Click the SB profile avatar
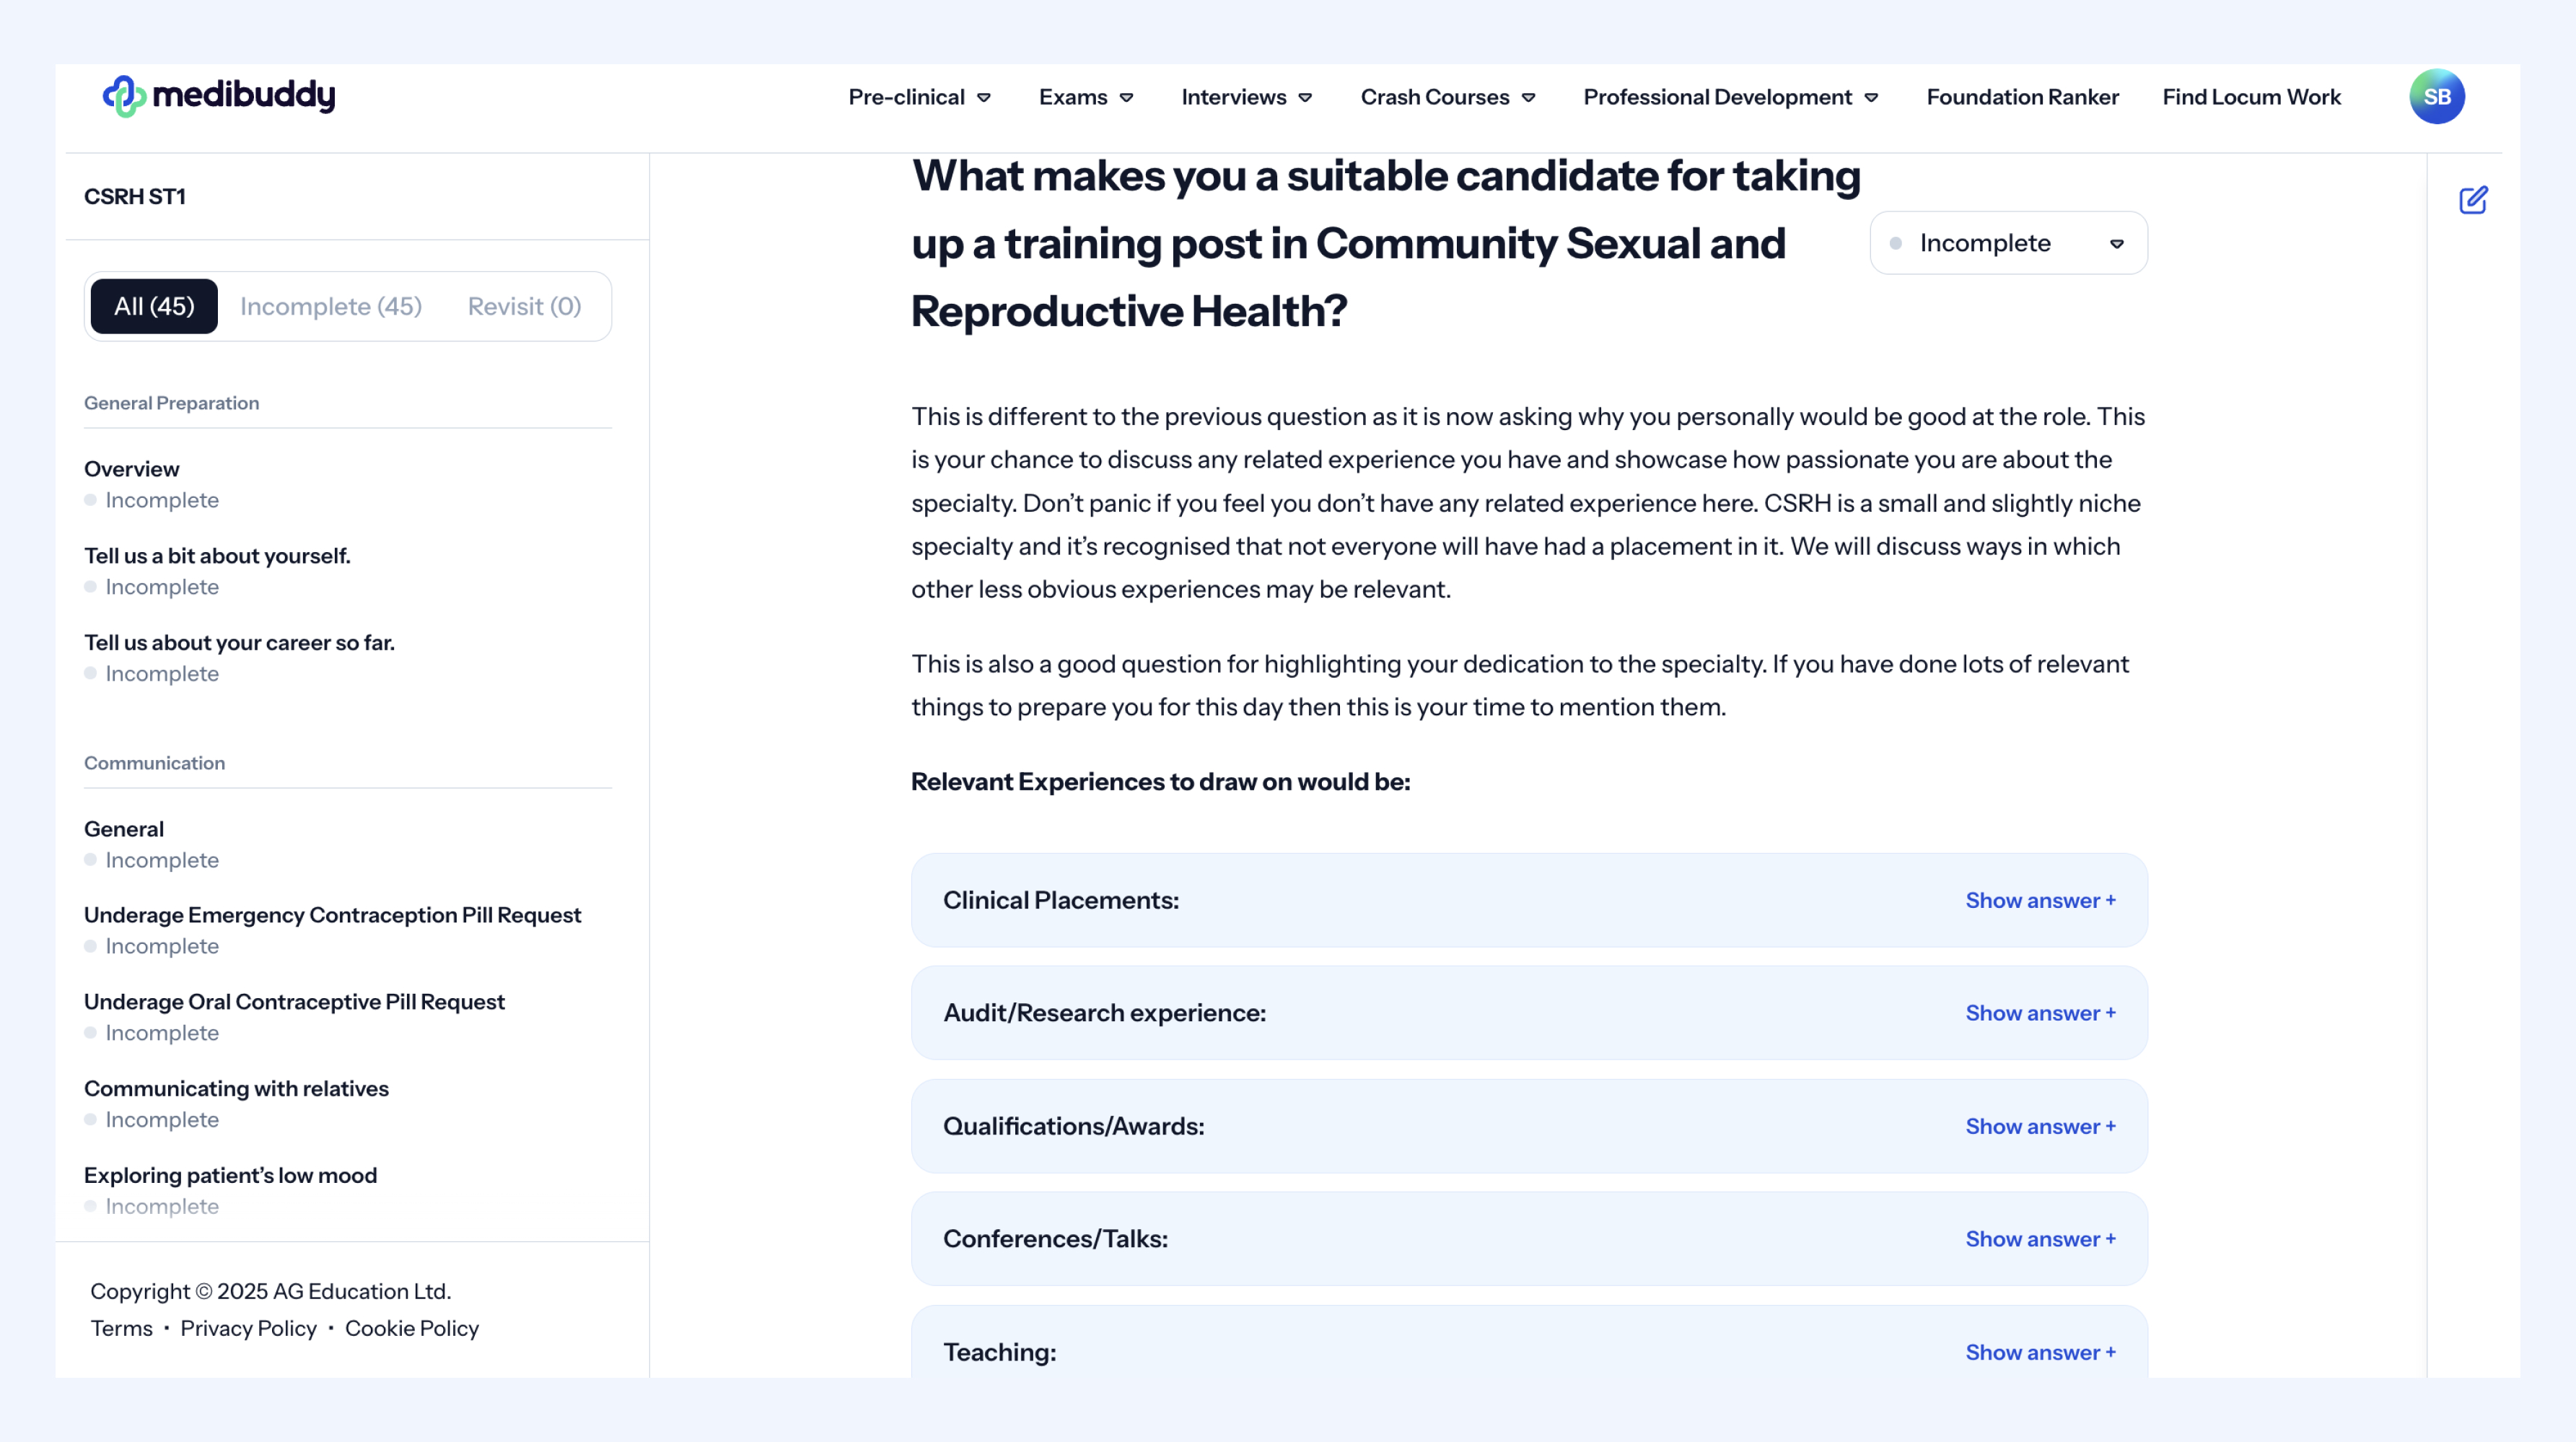Viewport: 2576px width, 1442px height. point(2436,96)
